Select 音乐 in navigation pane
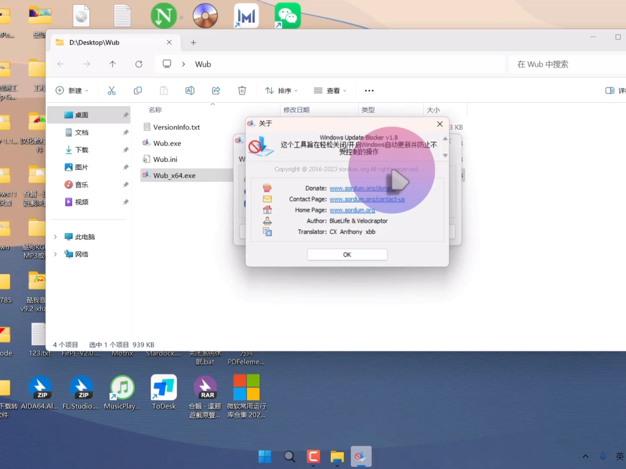This screenshot has height=469, width=626. pos(89,185)
